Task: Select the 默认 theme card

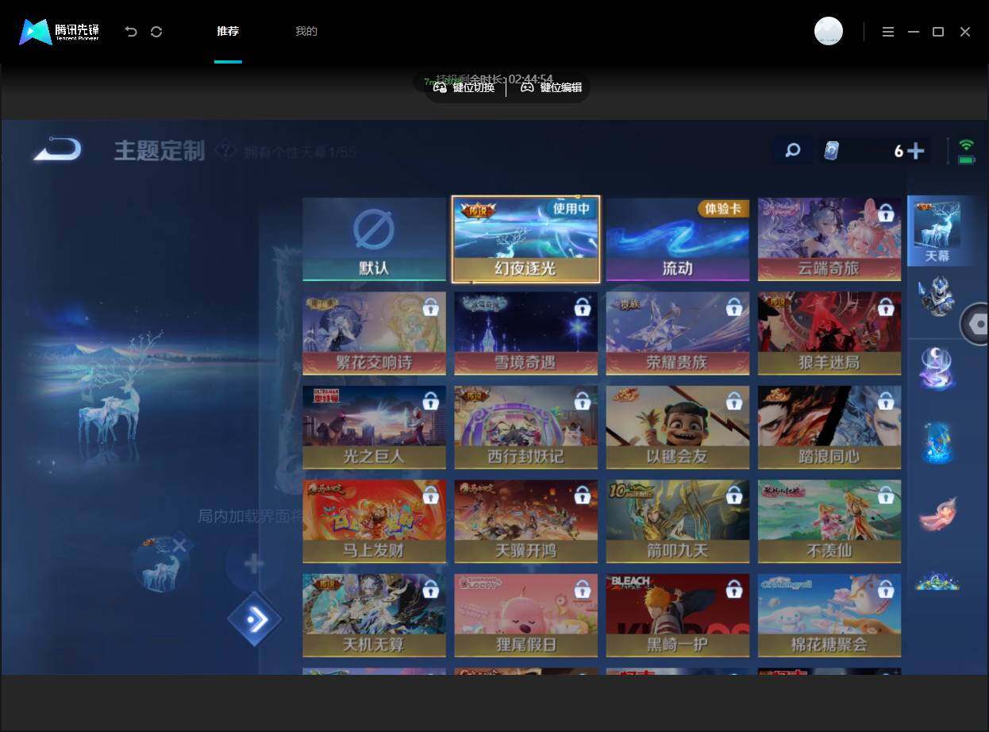Action: [374, 240]
